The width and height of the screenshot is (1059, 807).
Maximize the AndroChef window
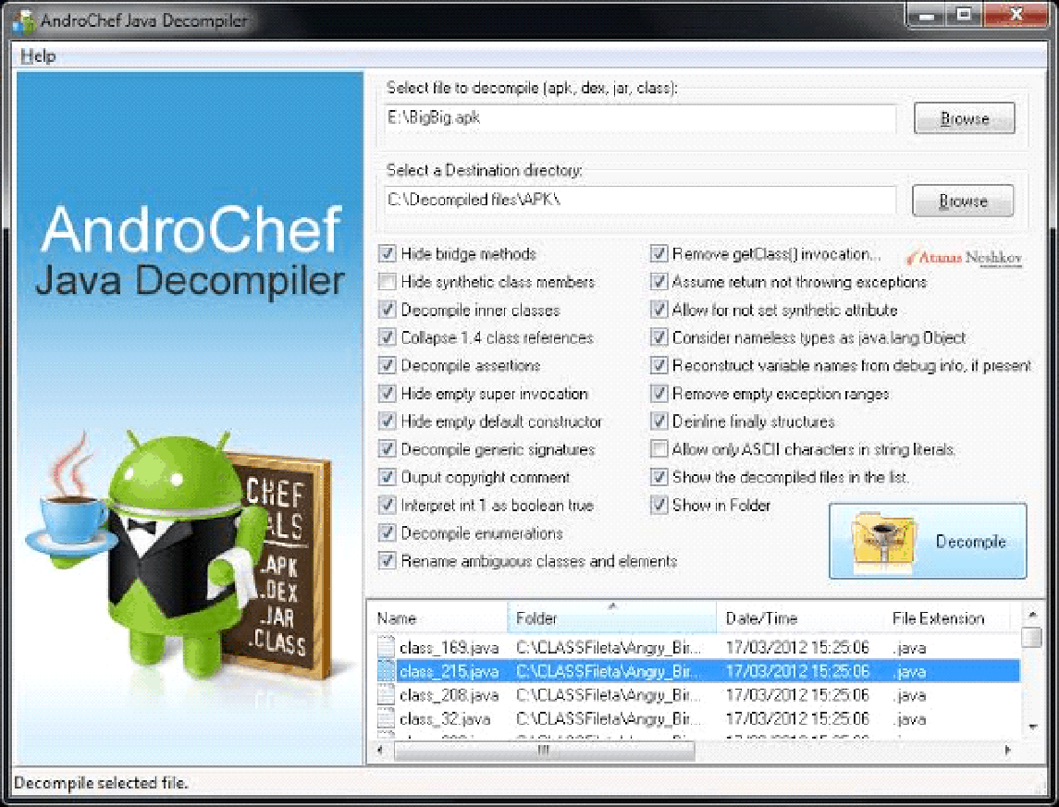point(965,15)
